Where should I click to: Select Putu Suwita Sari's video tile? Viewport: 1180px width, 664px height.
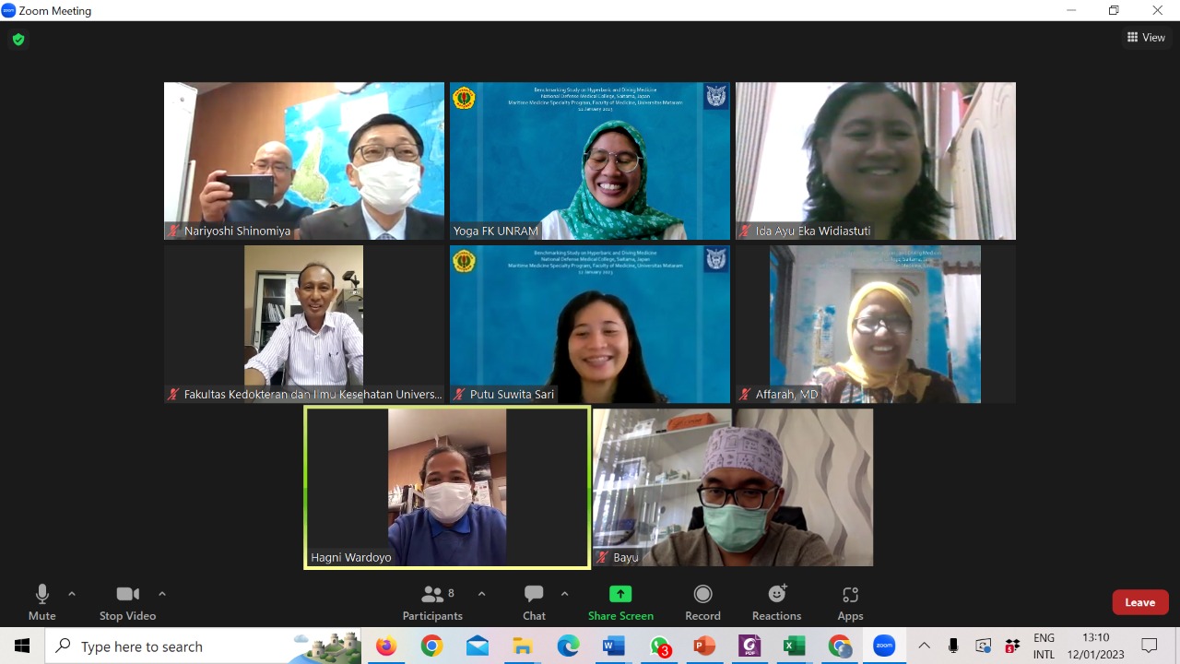click(x=590, y=325)
